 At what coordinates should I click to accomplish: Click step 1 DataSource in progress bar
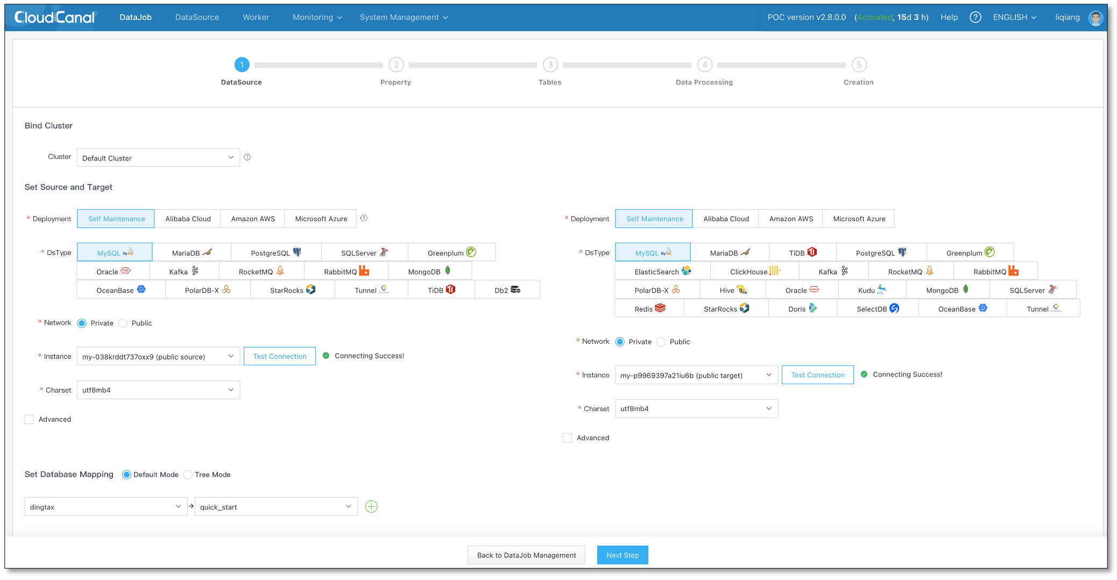point(242,65)
